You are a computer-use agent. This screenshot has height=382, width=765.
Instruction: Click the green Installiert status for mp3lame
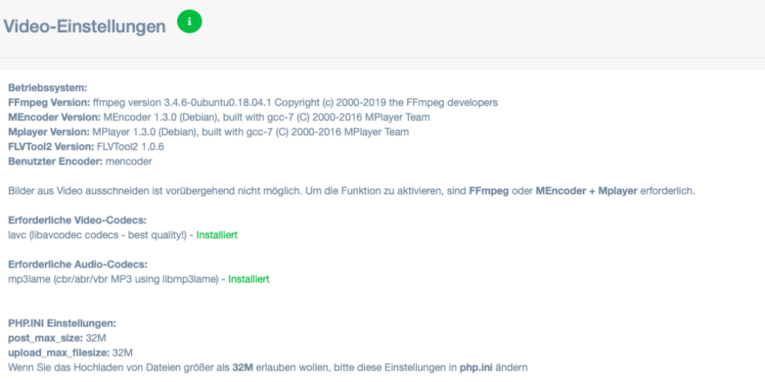(249, 280)
